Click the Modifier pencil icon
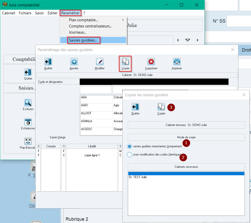251x223 pixels. [100, 62]
